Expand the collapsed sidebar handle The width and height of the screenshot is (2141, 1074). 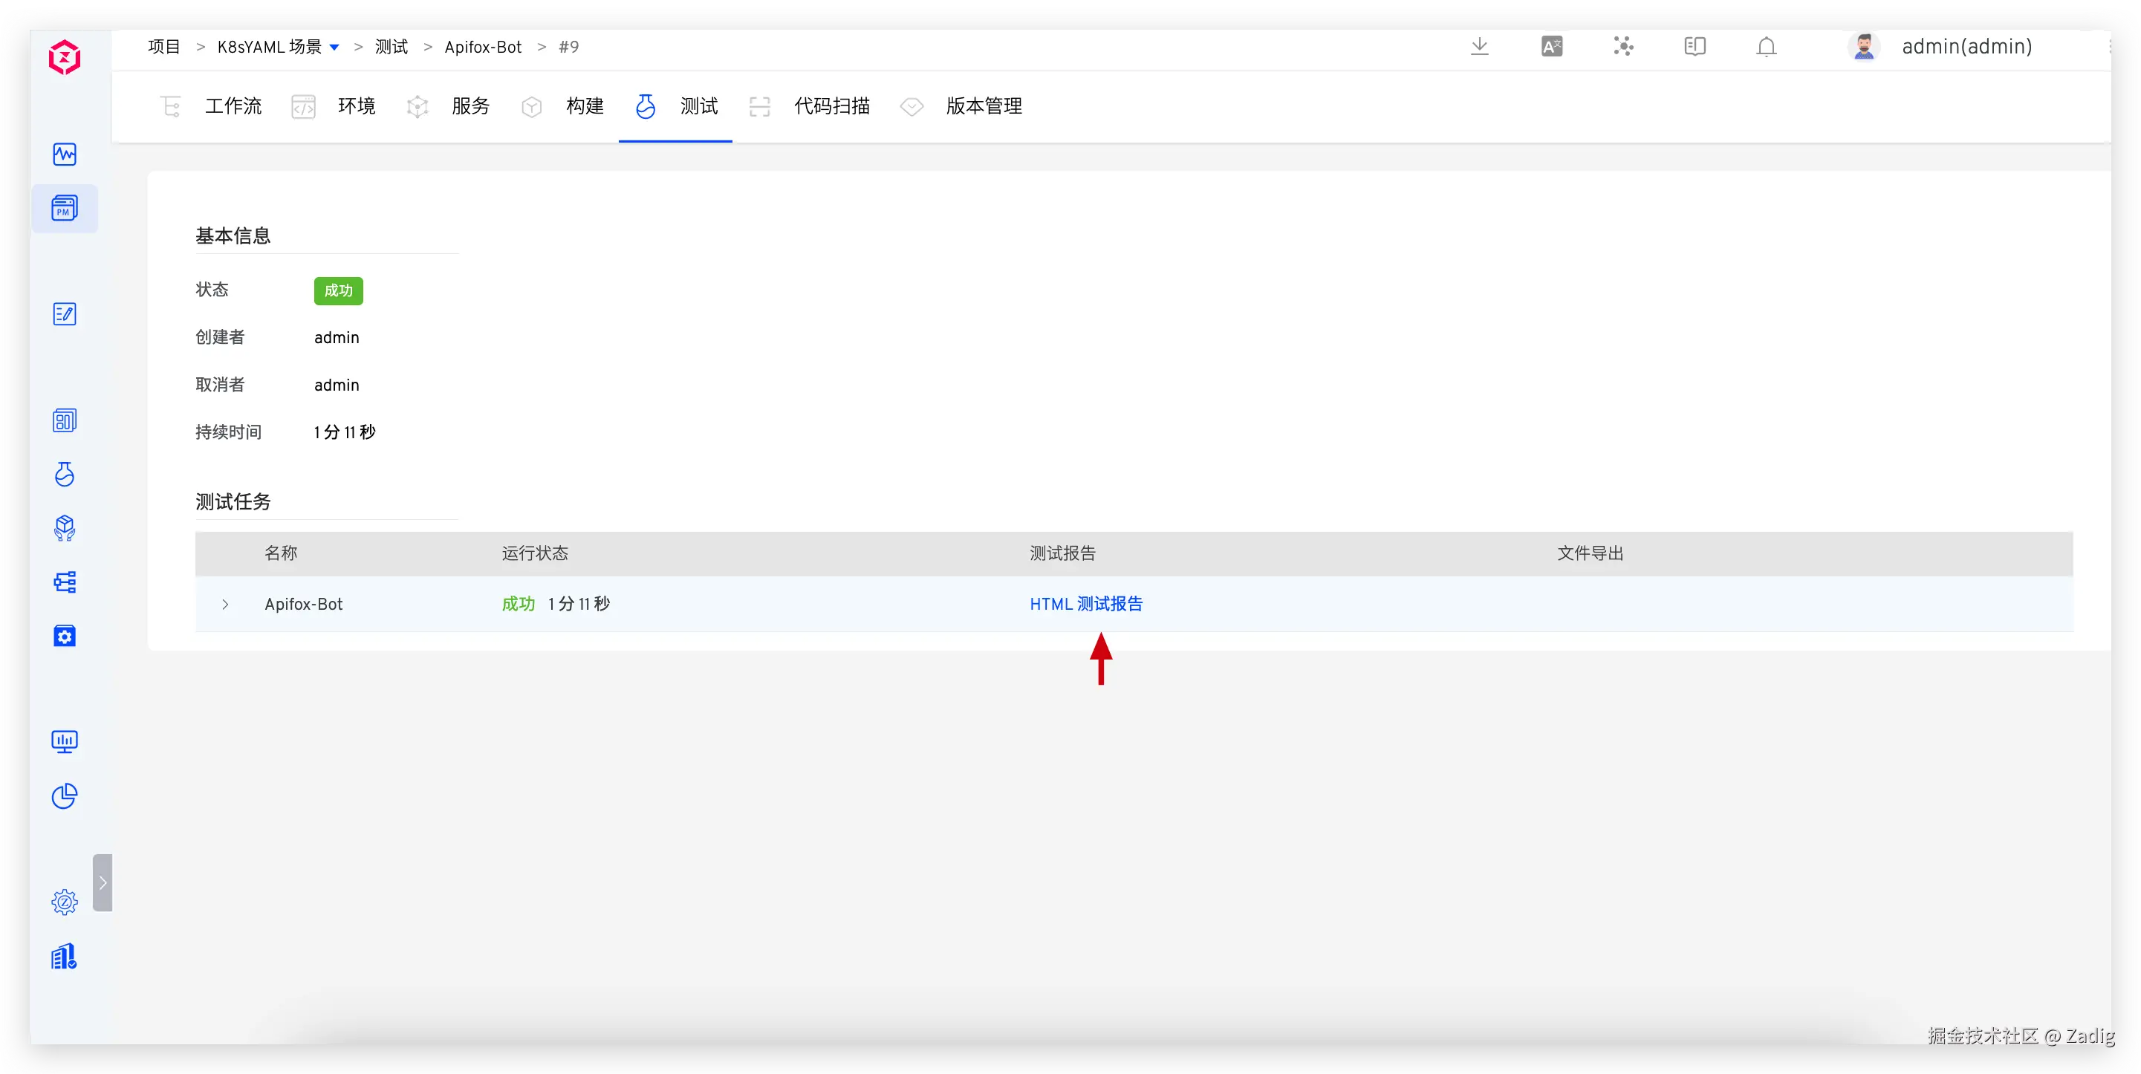point(103,883)
